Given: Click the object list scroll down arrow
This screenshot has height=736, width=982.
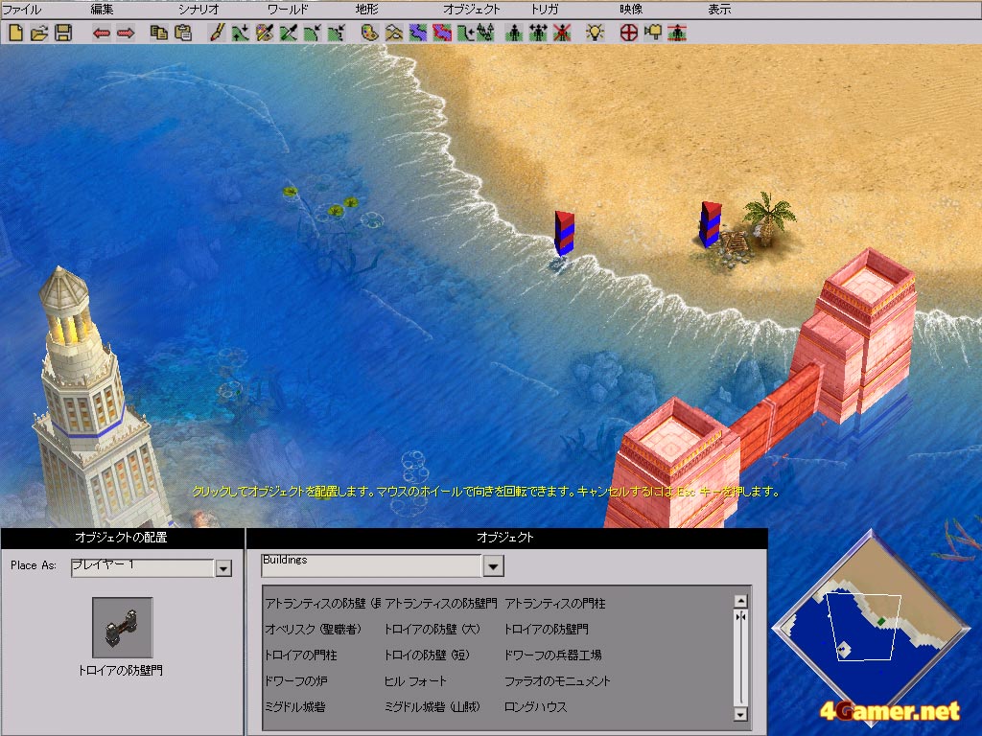Looking at the screenshot, I should point(740,714).
